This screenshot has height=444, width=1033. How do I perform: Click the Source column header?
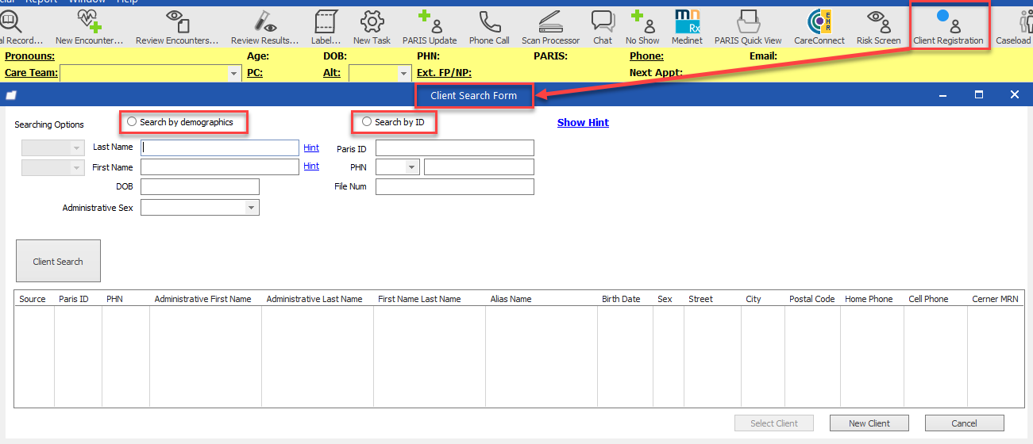(x=34, y=299)
